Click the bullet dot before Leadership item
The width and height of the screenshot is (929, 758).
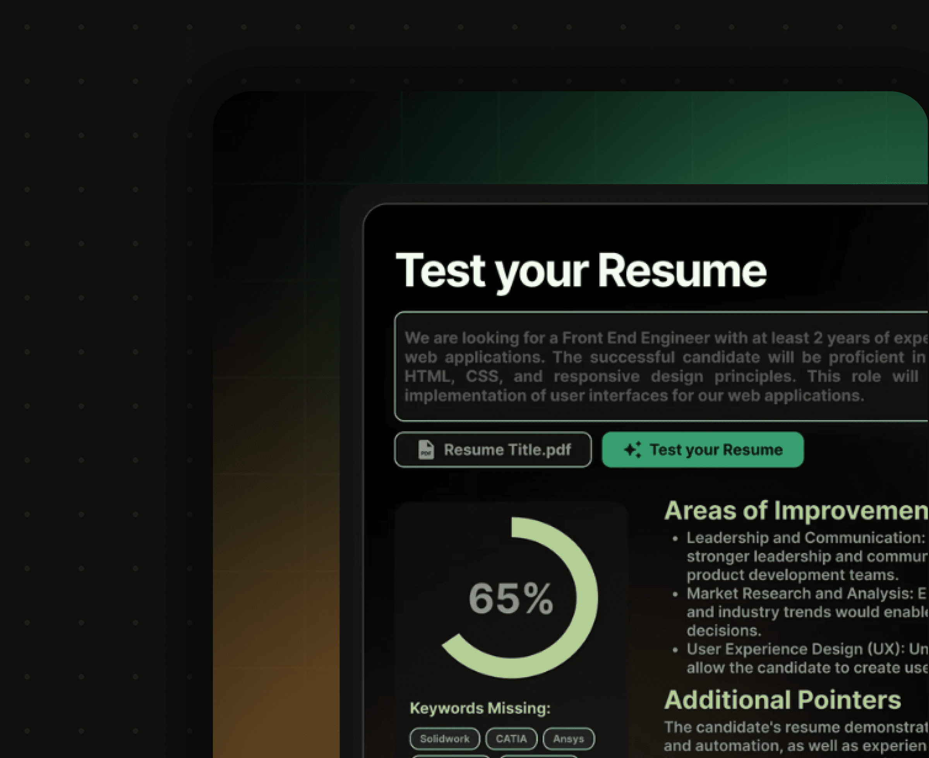tap(675, 539)
